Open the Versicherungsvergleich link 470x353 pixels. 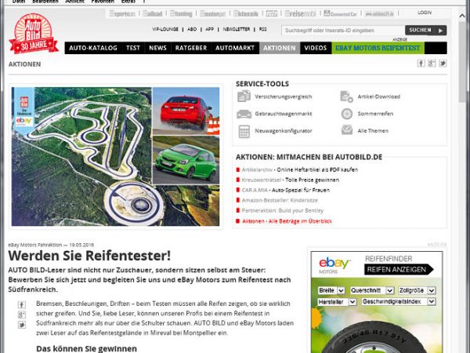[284, 96]
